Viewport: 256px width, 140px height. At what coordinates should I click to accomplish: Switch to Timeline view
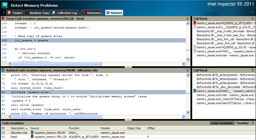tap(243, 123)
